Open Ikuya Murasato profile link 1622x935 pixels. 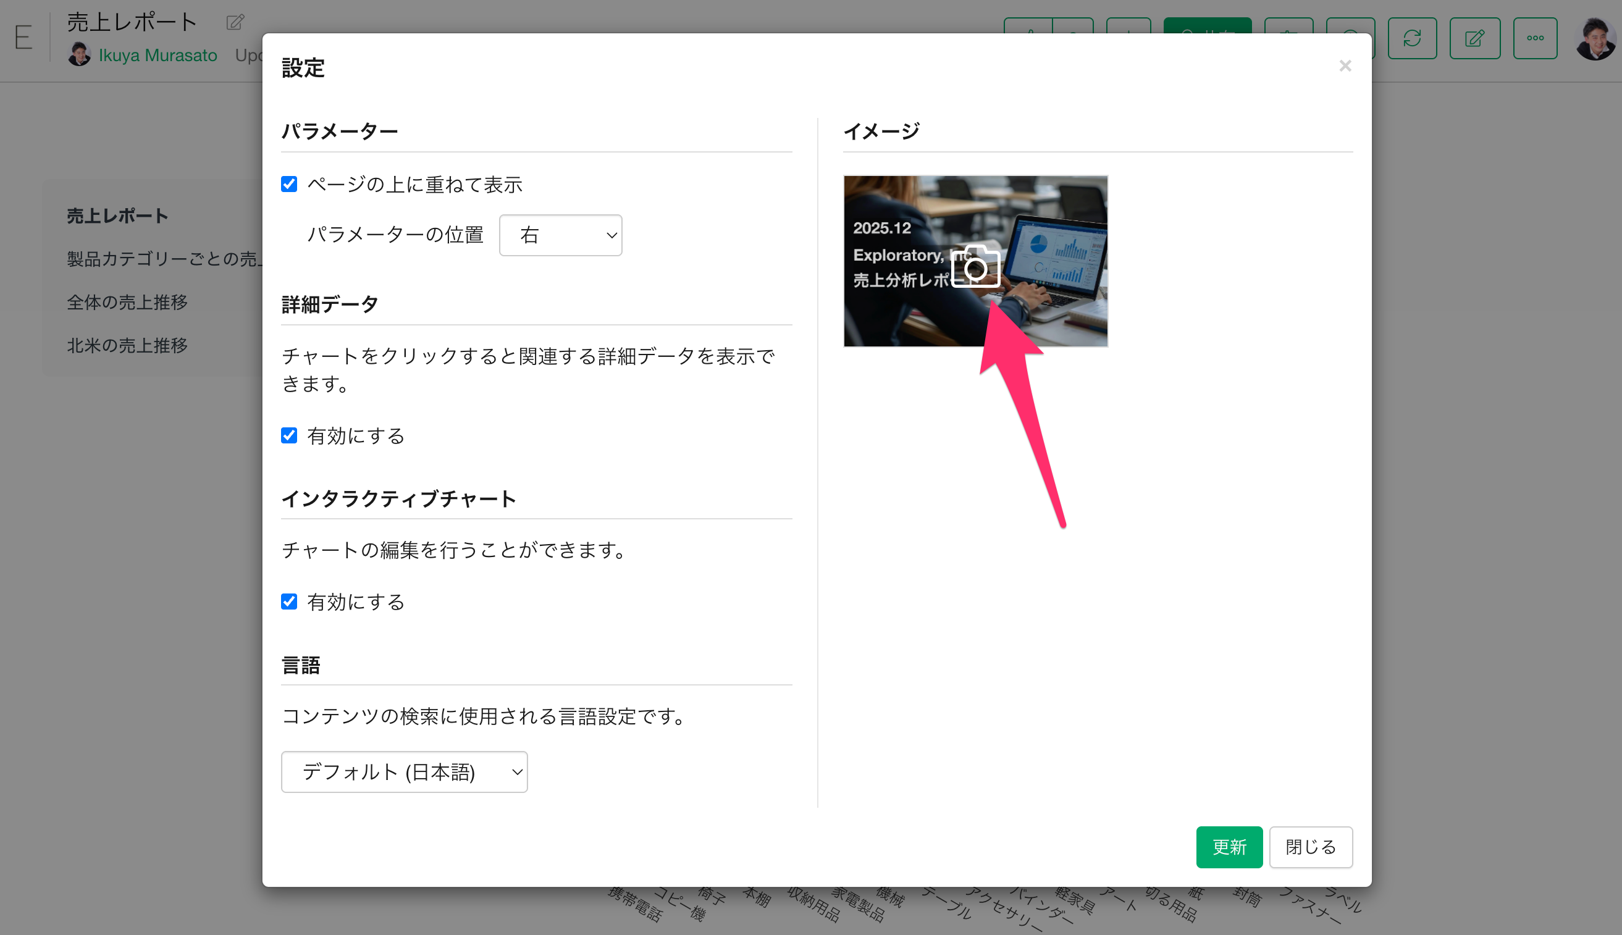[x=158, y=55]
